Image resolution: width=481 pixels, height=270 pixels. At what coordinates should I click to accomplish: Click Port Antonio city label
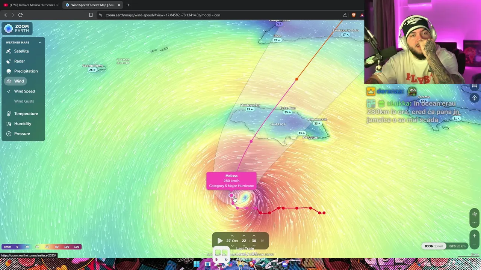coord(318,119)
